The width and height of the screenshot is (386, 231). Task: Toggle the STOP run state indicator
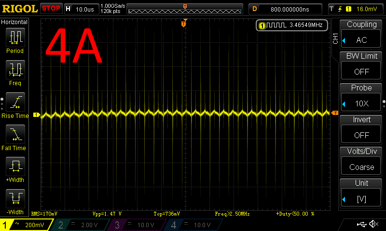pyautogui.click(x=51, y=8)
